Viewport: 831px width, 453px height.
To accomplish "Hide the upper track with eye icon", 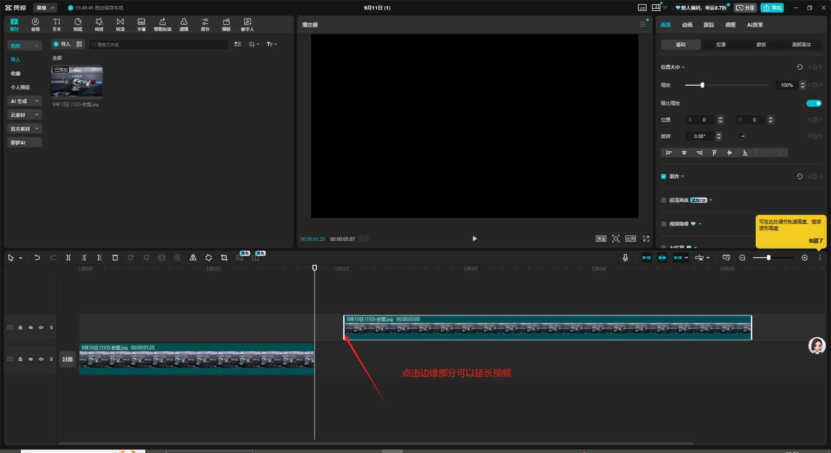I will 31,328.
